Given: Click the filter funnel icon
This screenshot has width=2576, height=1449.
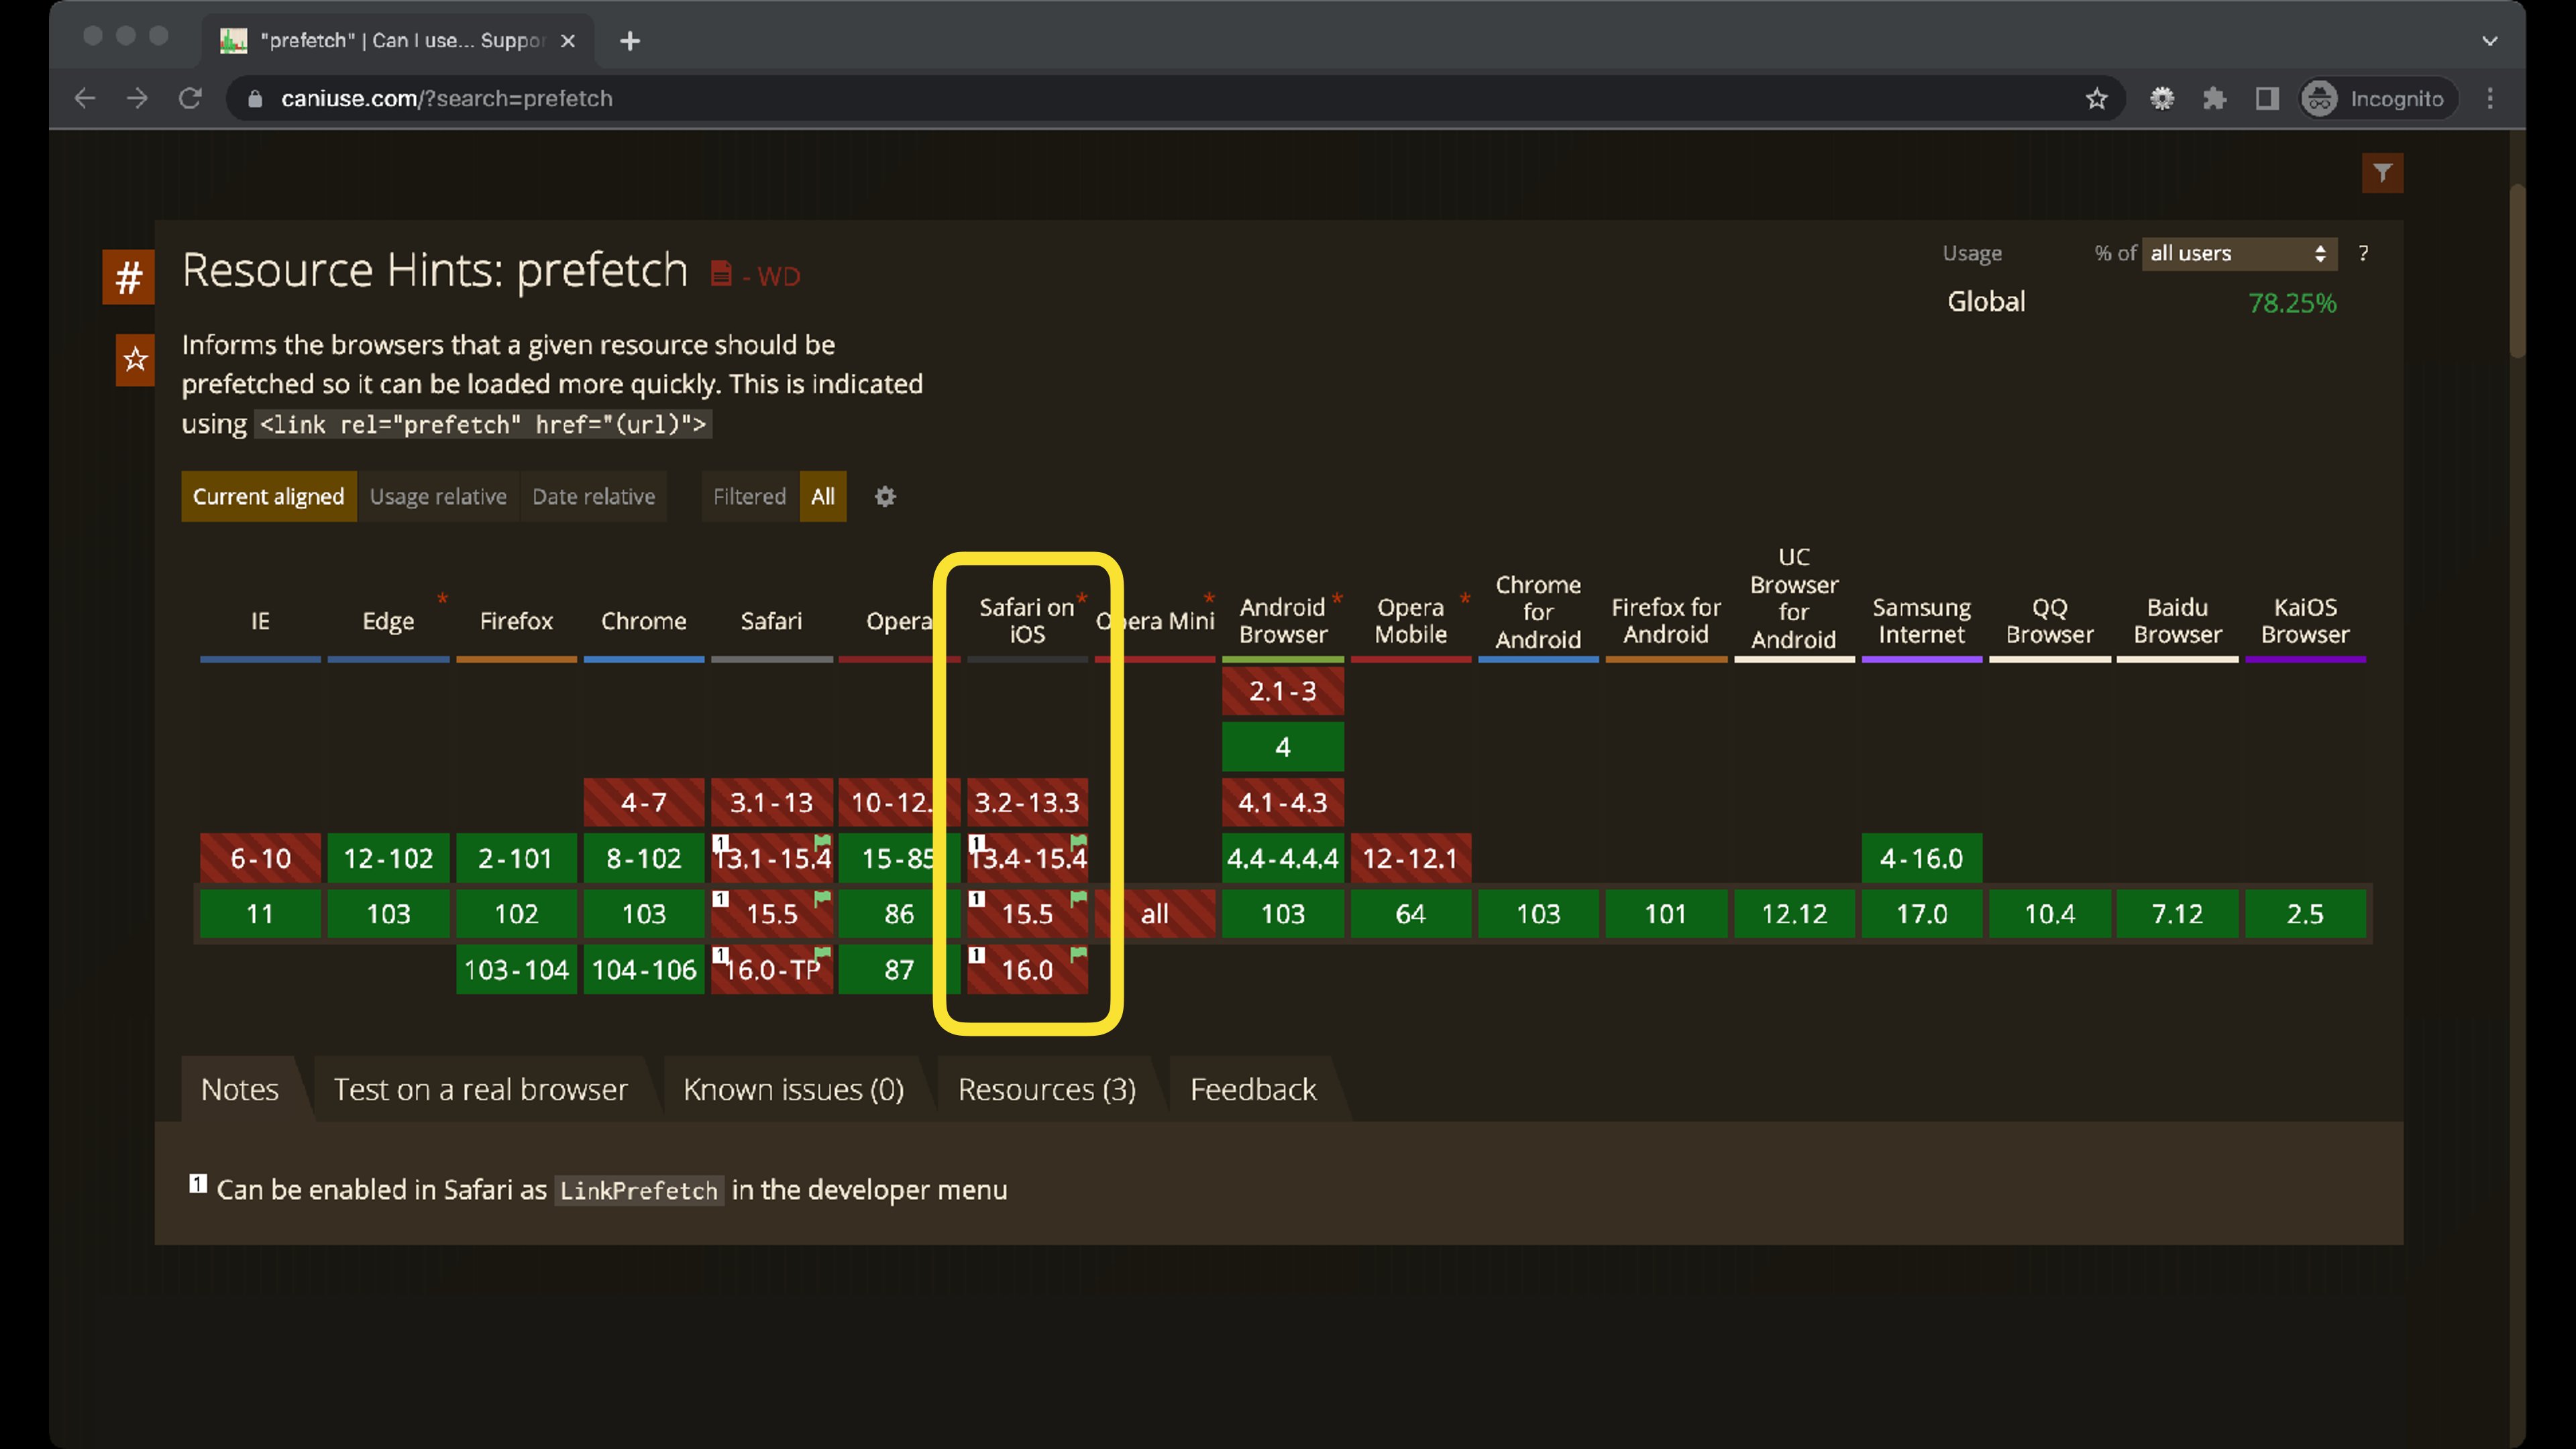Looking at the screenshot, I should tap(2382, 173).
